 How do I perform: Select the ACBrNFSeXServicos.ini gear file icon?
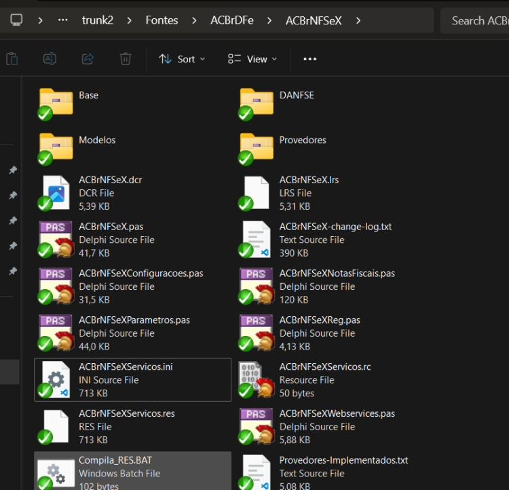point(56,379)
